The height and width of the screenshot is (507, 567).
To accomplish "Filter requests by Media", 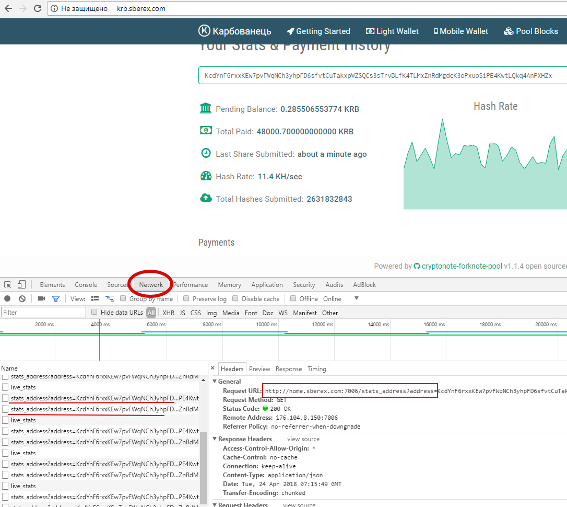I will tap(231, 313).
